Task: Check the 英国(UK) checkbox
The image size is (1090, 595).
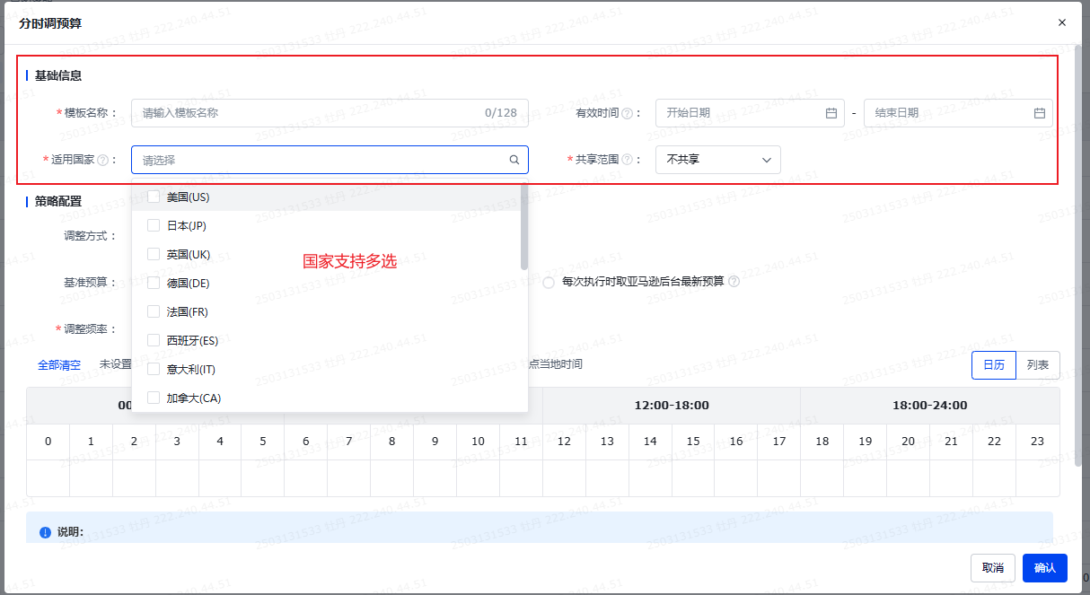Action: (154, 254)
